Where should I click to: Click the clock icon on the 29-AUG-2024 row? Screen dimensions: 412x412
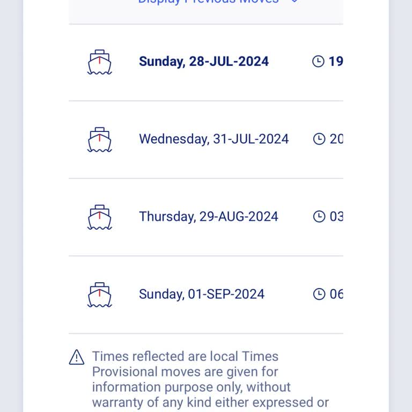pos(319,217)
